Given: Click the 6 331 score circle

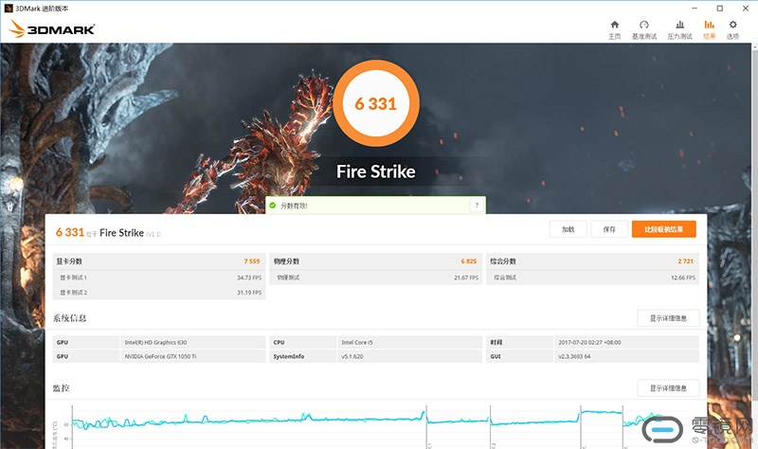Looking at the screenshot, I should 375,103.
